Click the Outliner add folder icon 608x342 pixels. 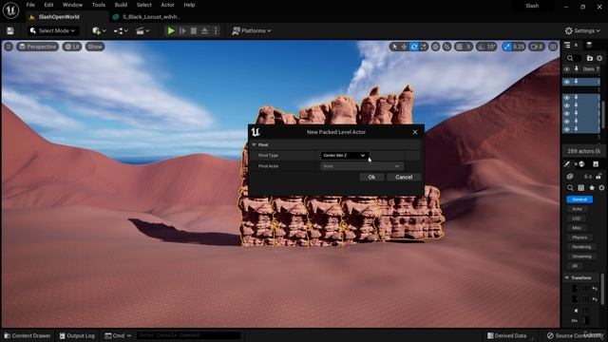[589, 58]
